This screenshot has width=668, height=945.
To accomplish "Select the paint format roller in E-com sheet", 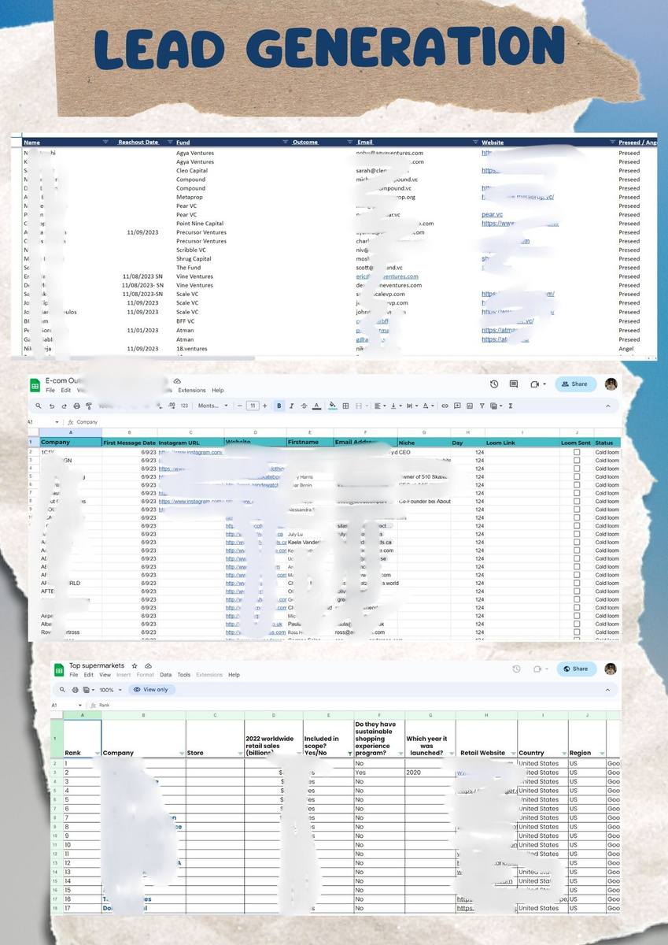I will click(x=88, y=406).
